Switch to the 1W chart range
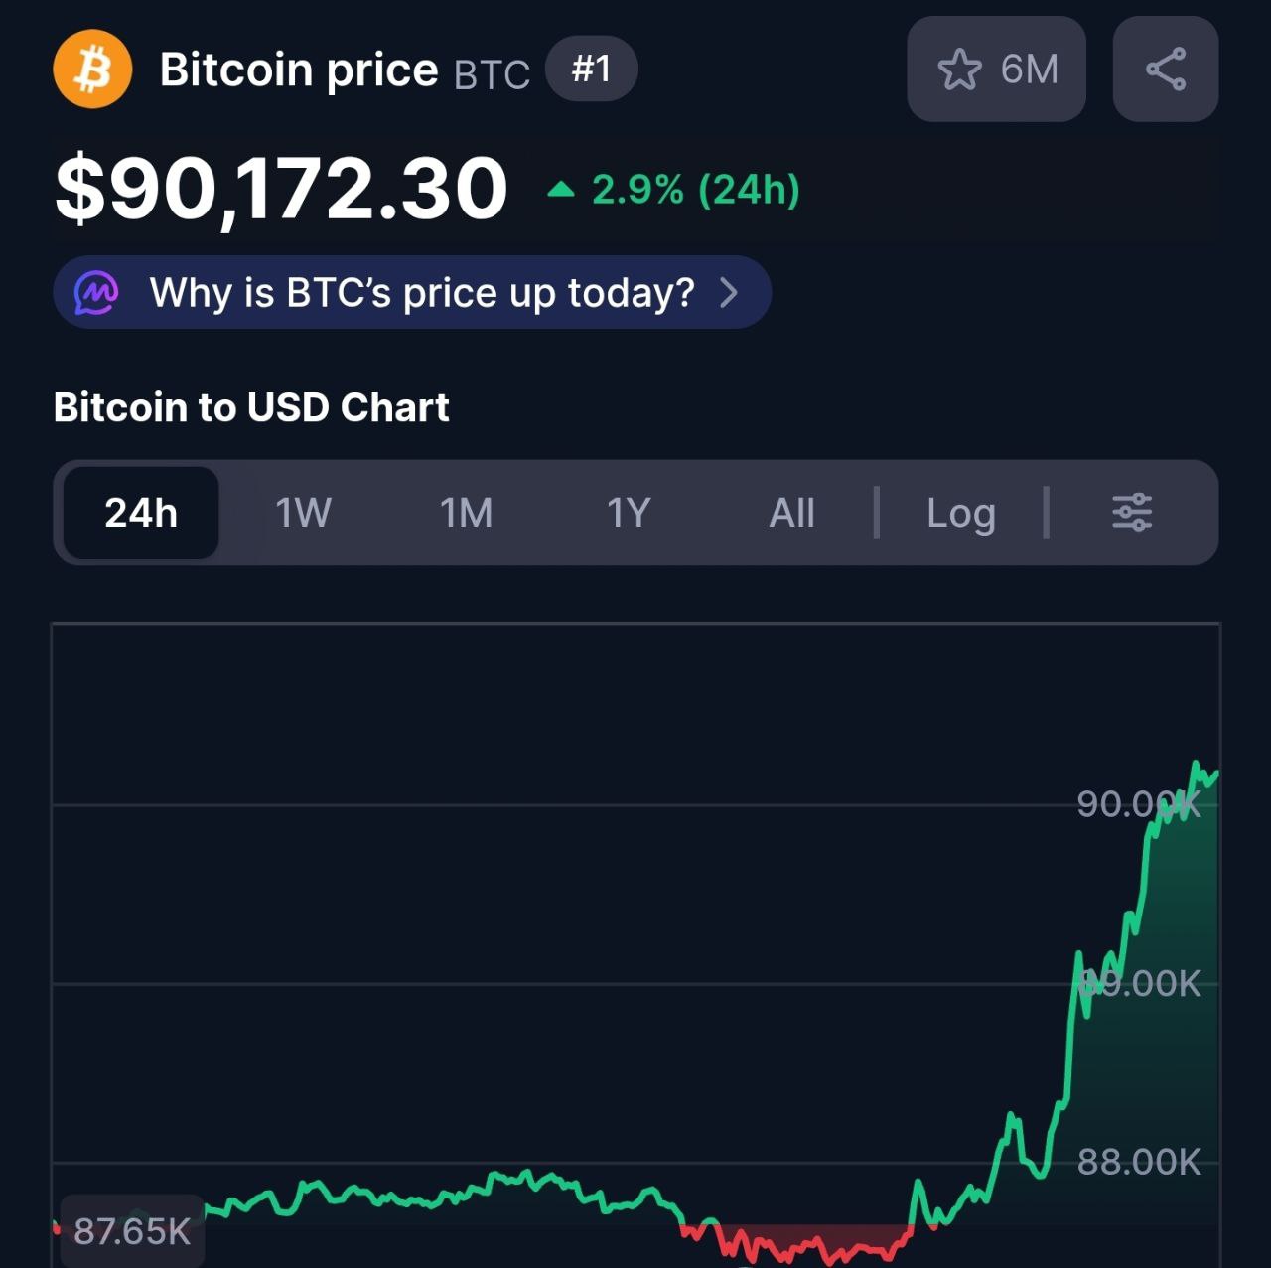The image size is (1271, 1268). 303,513
